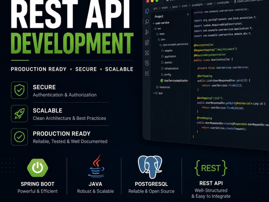The image size is (269, 202).
Task: Open the infrastructure folder
Action: click(x=170, y=68)
